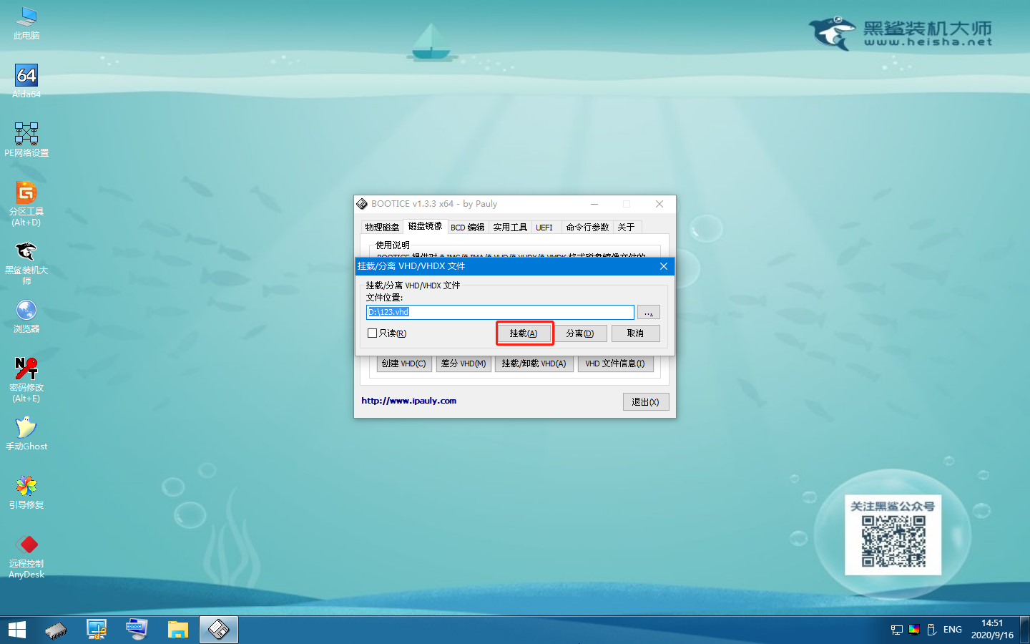1030x644 pixels.
Task: Click the 文件位置 path input field
Action: click(x=500, y=313)
